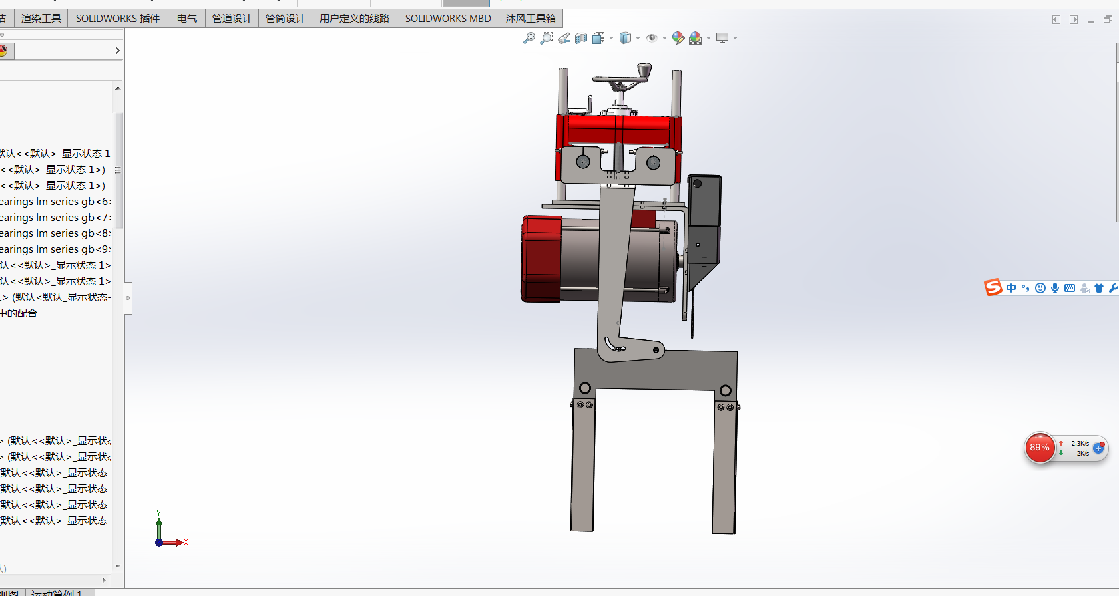This screenshot has height=596, width=1119.
Task: Open the SOLIDWORKS MBD tab
Action: [x=448, y=19]
